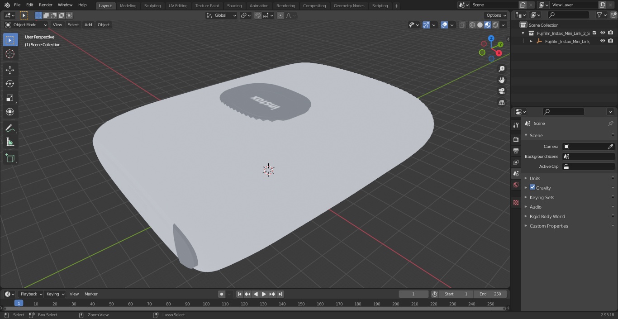618x319 pixels.
Task: Create new collection in outliner
Action: click(x=613, y=15)
